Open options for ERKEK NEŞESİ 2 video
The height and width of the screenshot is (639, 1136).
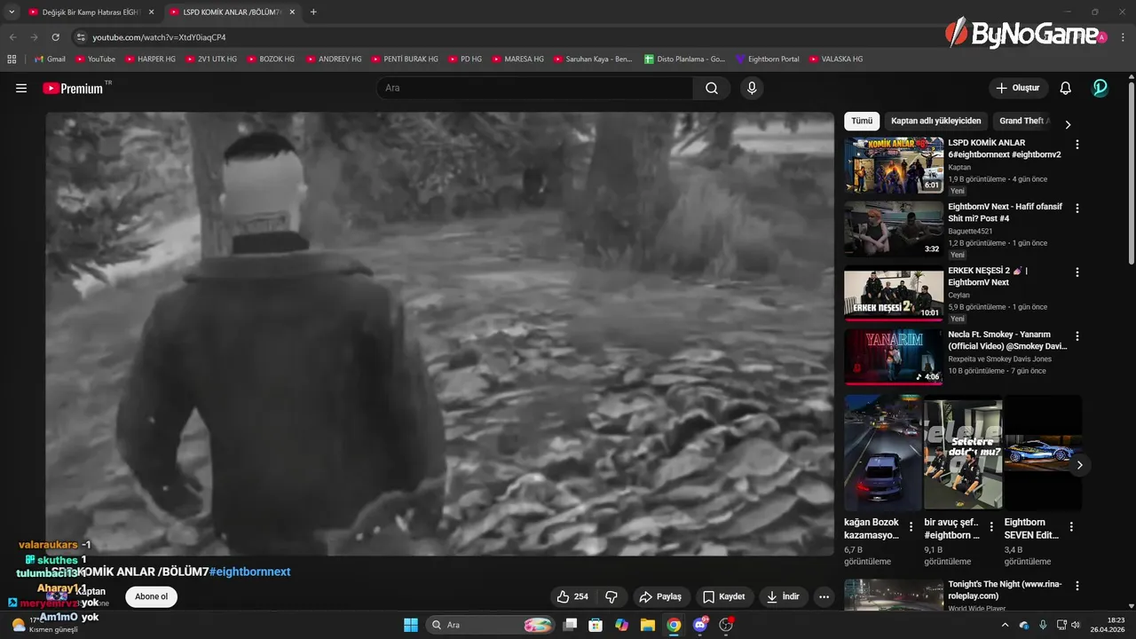pyautogui.click(x=1077, y=272)
